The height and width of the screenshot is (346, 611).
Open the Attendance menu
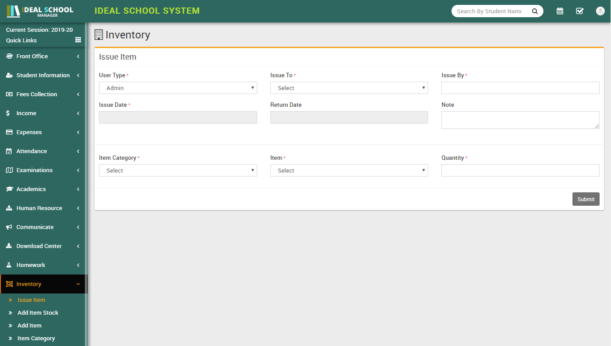point(42,151)
